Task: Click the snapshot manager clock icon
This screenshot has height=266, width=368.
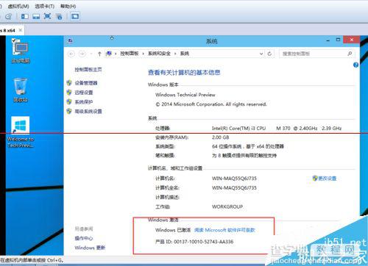Action: 9,17
